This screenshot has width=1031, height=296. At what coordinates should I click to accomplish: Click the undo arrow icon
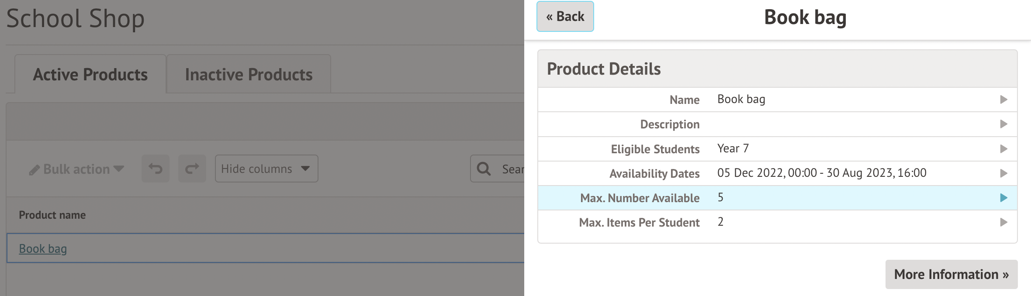pyautogui.click(x=155, y=169)
